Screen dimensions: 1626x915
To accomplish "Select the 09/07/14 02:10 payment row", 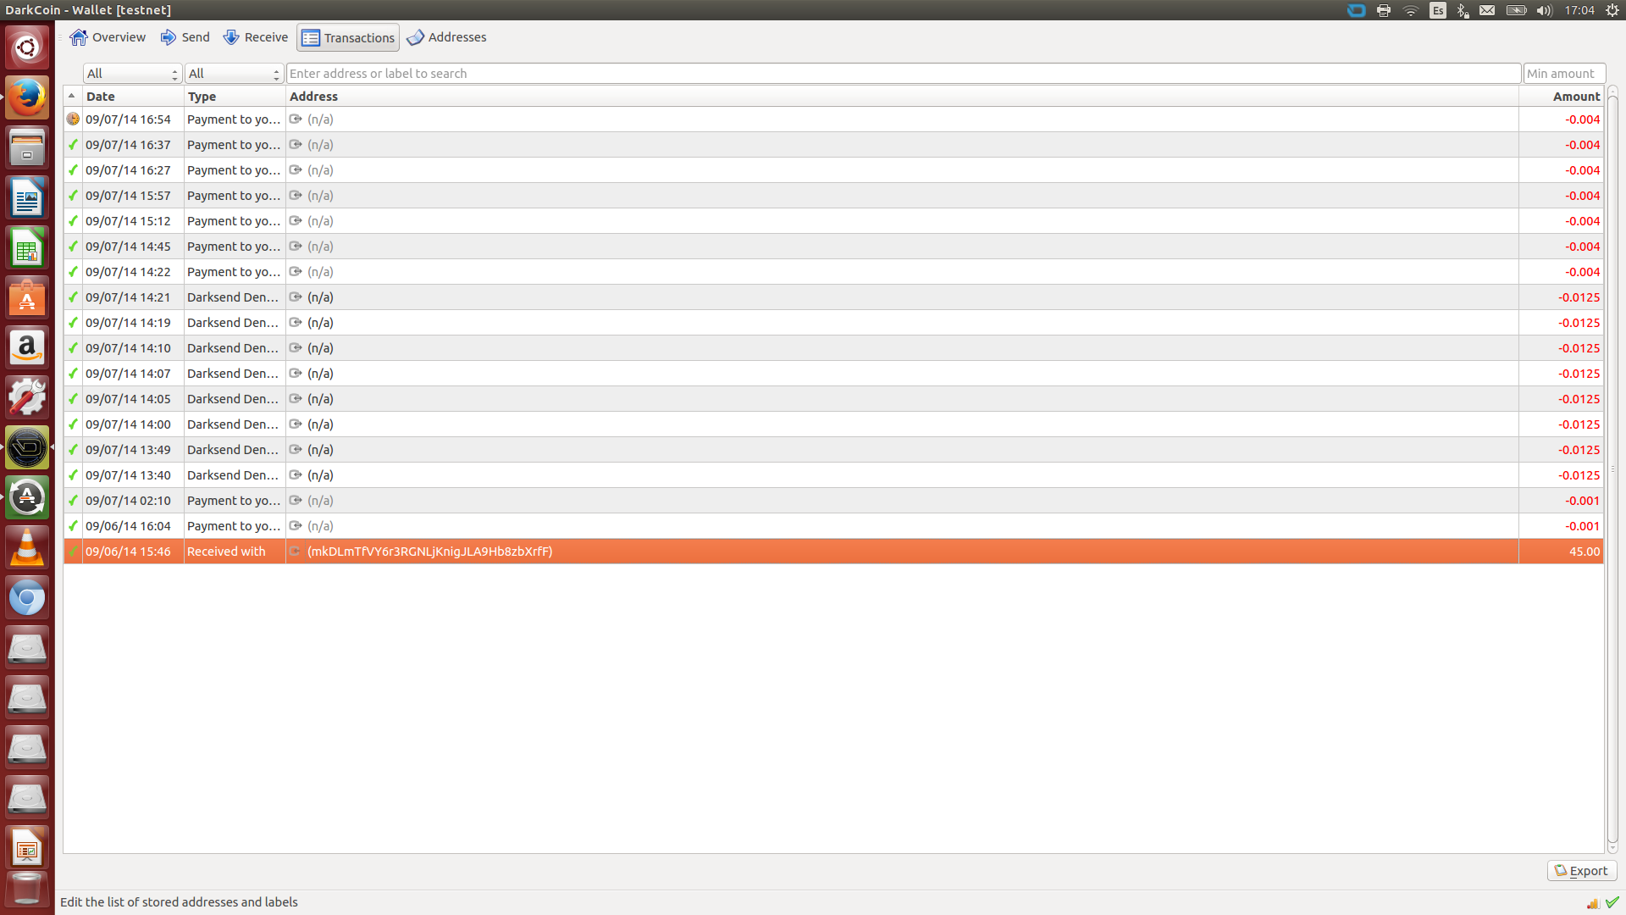I will coord(833,501).
